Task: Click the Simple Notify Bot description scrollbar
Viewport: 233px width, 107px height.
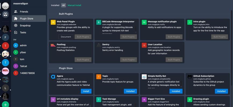Action: tap(181, 85)
